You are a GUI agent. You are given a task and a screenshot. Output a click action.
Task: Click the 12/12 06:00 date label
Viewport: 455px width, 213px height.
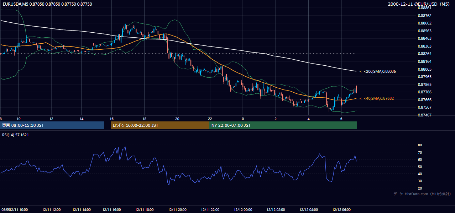pyautogui.click(x=341, y=209)
